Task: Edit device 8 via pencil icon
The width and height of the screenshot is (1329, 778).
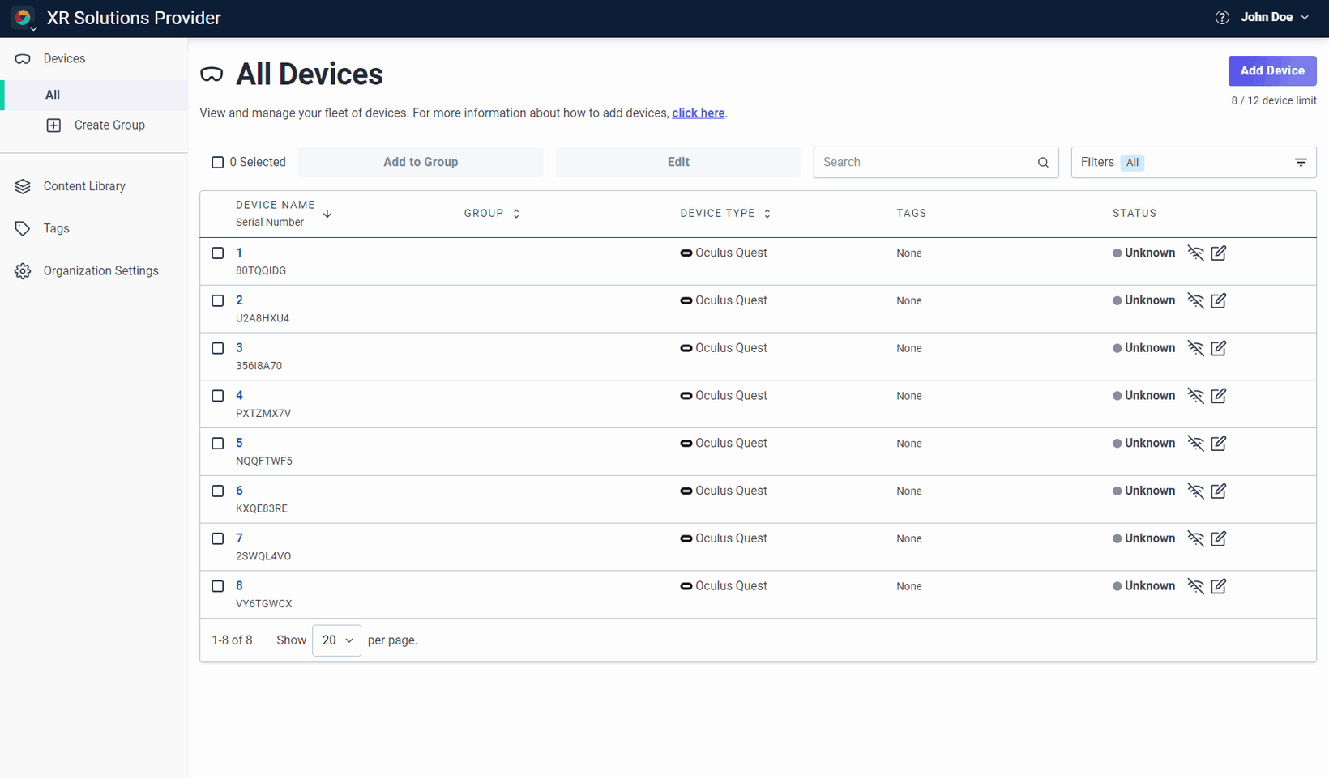Action: [x=1218, y=586]
